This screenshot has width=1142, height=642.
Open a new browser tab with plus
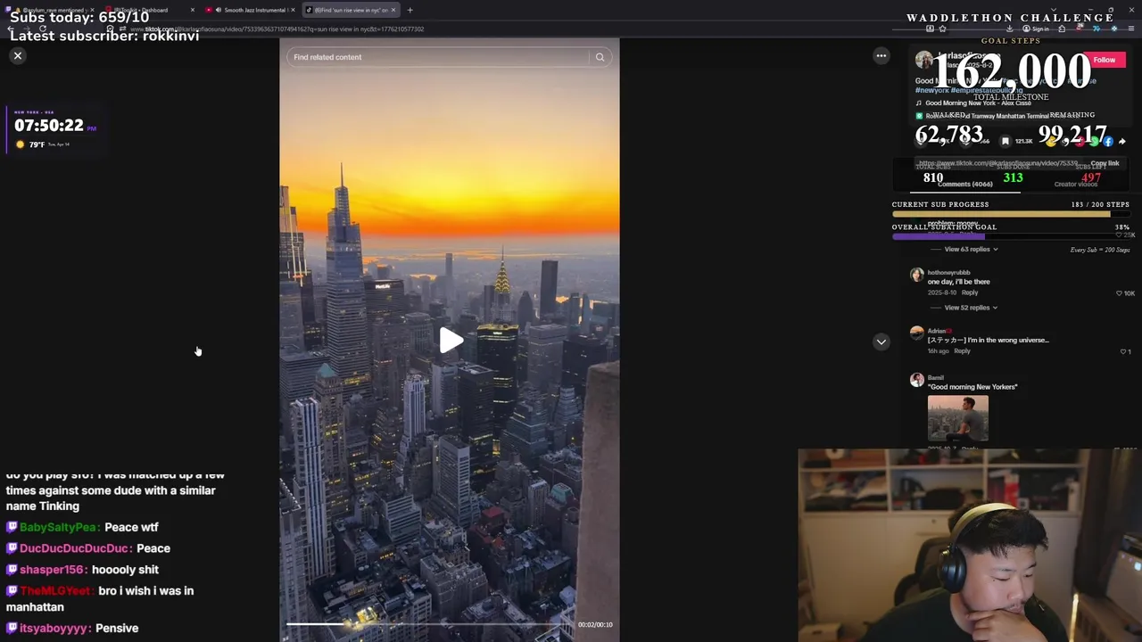(x=410, y=10)
